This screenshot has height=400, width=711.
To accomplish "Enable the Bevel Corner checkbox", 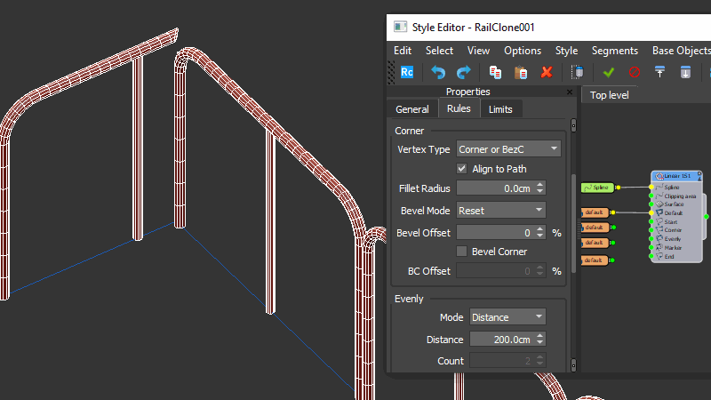I will point(462,252).
